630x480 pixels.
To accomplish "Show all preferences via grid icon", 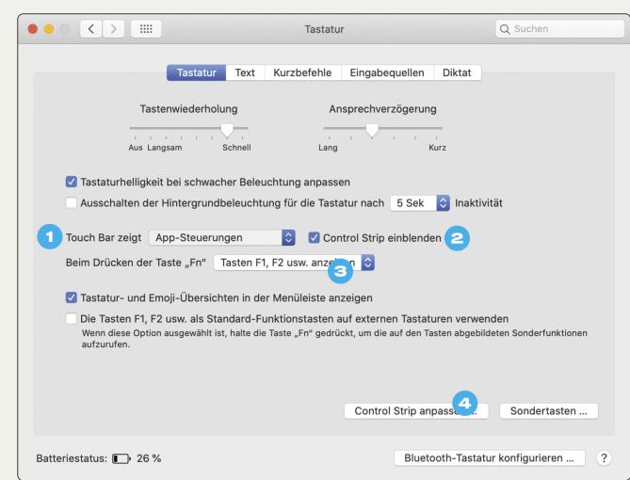I will (x=146, y=29).
